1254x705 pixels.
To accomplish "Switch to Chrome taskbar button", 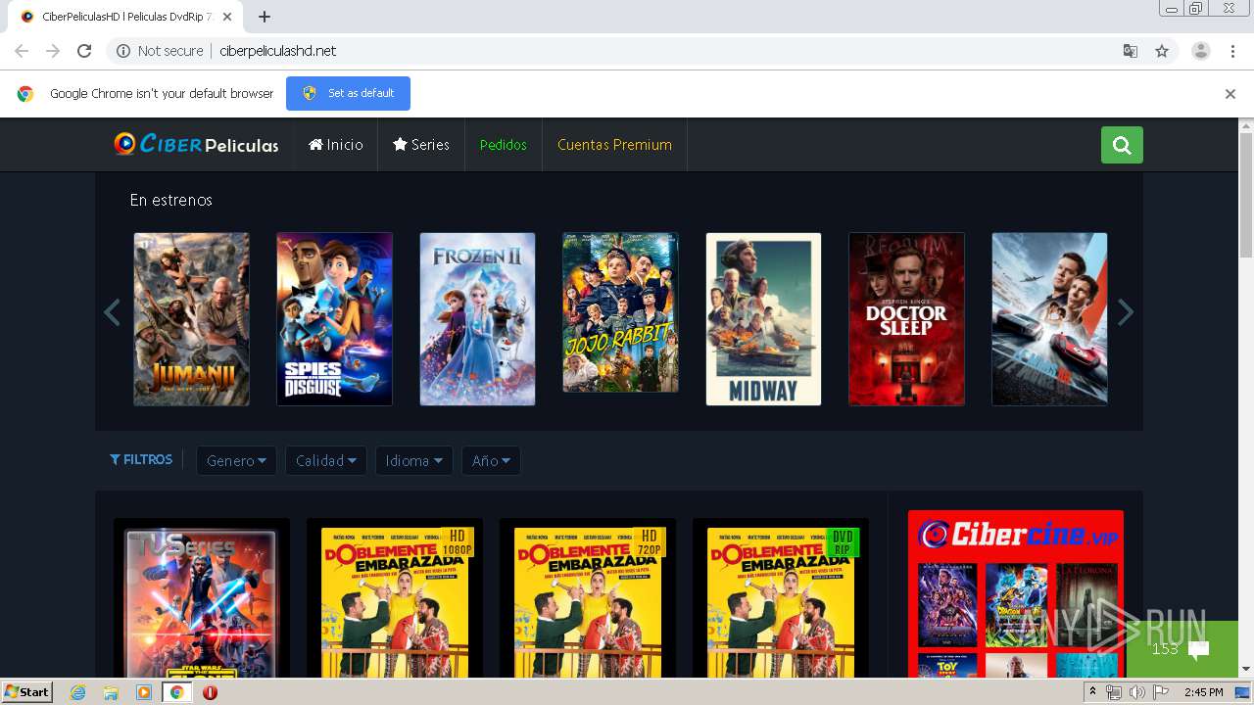I will pos(176,692).
